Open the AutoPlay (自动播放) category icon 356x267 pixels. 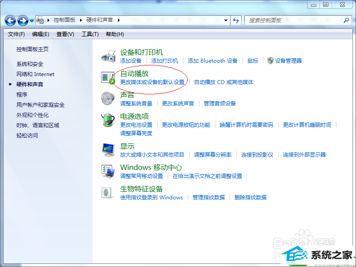[x=108, y=78]
